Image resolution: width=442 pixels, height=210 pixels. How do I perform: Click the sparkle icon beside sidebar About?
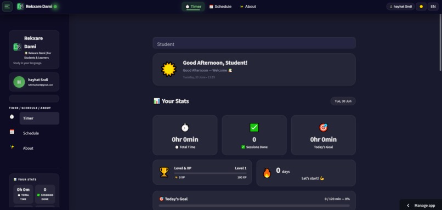pos(12,146)
